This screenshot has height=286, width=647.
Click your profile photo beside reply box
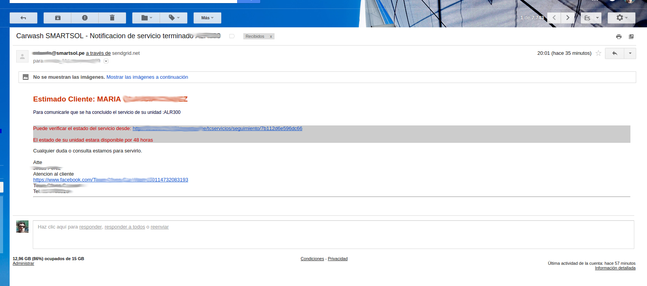22,227
